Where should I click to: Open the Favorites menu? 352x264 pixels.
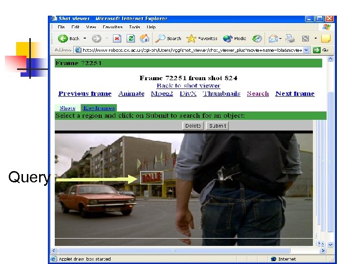click(112, 27)
